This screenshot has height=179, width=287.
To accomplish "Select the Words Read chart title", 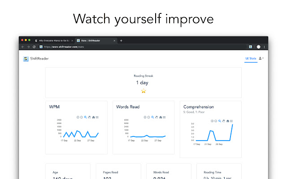I will point(128,107).
